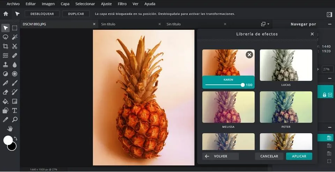The image size is (335, 172).
Task: Select the Lasso selection tool
Action: tap(6, 37)
